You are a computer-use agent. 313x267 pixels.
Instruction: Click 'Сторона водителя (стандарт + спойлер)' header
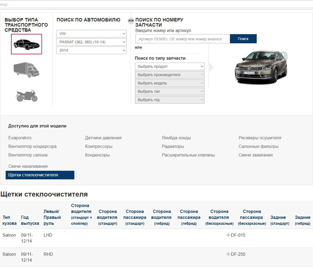(x=81, y=214)
